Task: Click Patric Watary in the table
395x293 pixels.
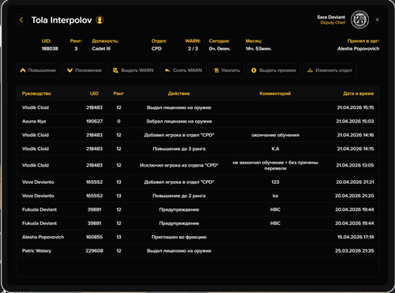Action: point(36,250)
